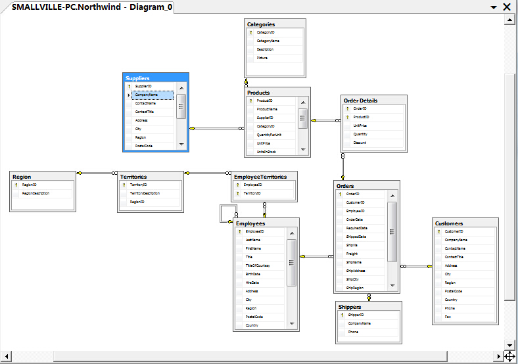Select the Fax column in Customers

[x=465, y=317]
